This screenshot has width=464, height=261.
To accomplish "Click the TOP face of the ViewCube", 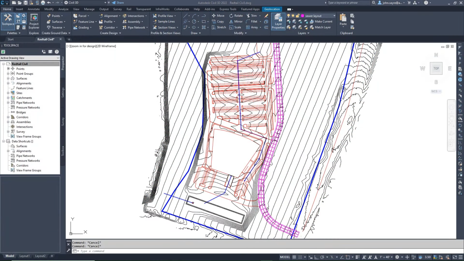I will [x=436, y=69].
